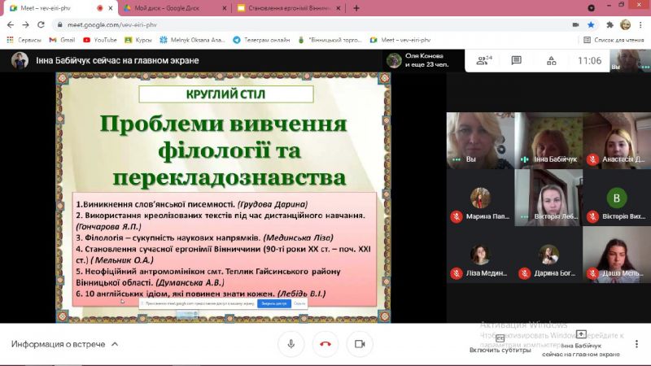Select Ліза Медин... participant tile
651x366 pixels.
click(x=480, y=255)
